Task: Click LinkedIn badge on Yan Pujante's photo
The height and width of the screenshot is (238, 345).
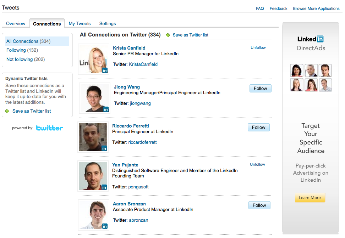Action: pos(104,187)
